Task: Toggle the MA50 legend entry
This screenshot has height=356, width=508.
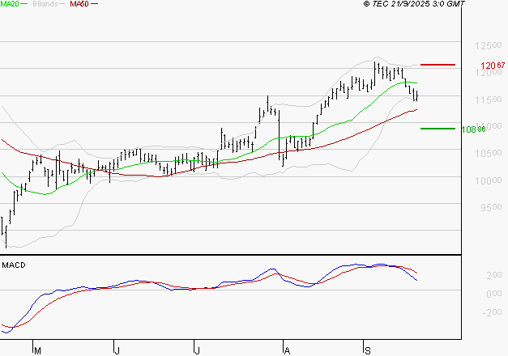Action: point(79,4)
